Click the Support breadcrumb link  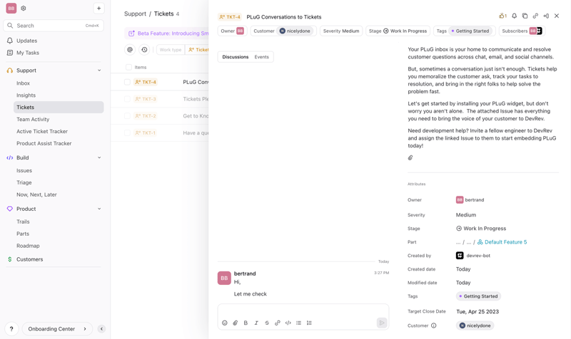[x=135, y=14]
